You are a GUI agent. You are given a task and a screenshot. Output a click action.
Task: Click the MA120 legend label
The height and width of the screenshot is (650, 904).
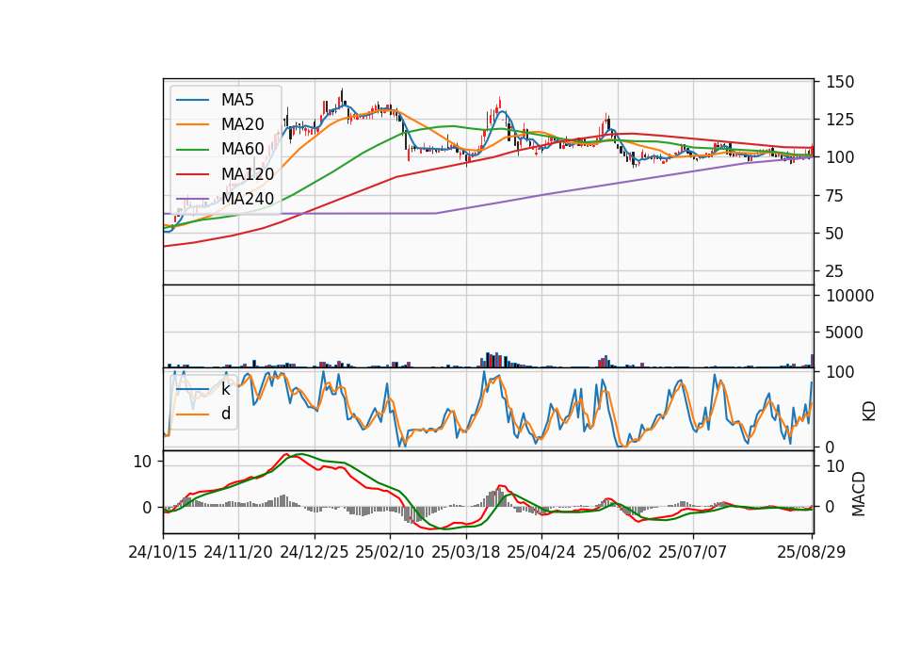(x=248, y=174)
